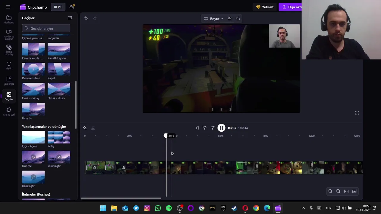381x214 pixels.
Task: Select the Uzaklaştır transition
Action: coord(33,177)
